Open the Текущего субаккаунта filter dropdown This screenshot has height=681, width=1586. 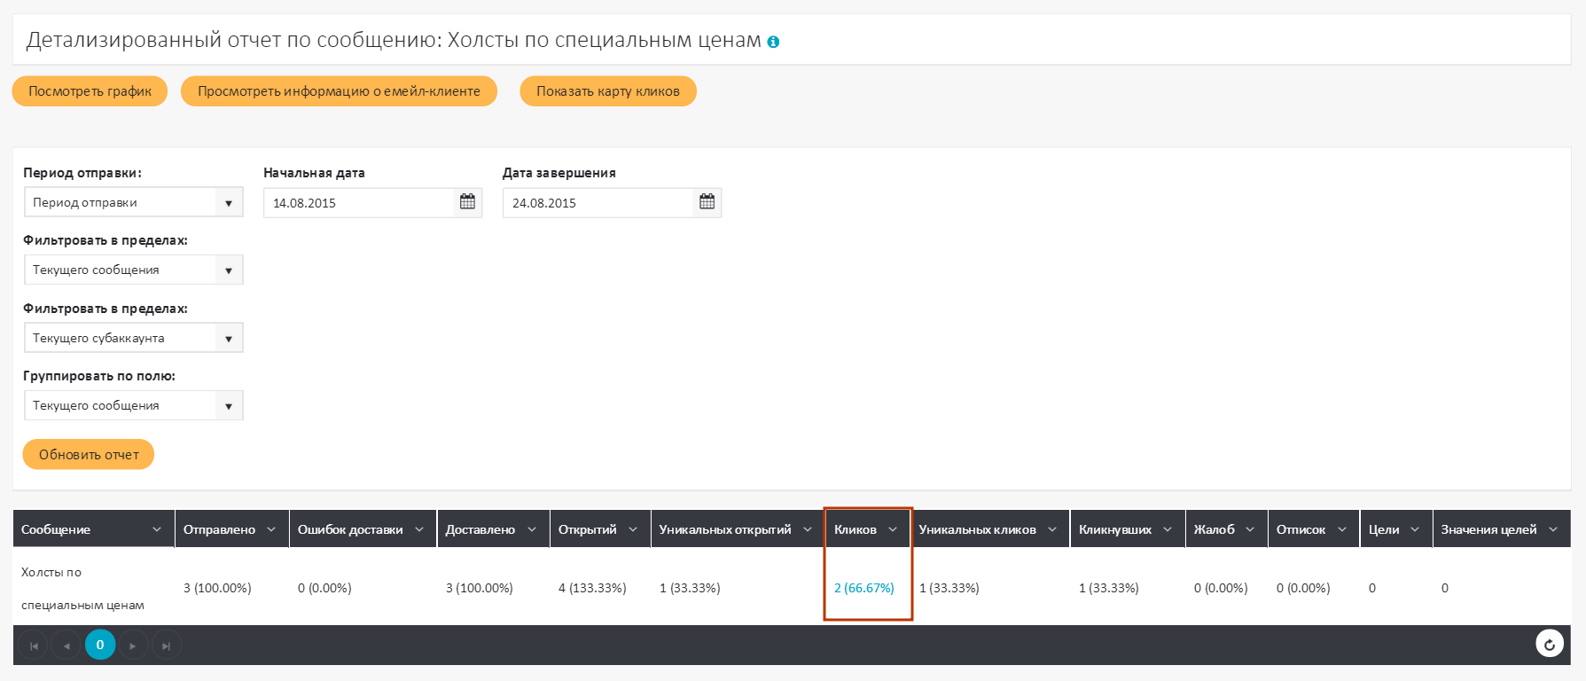coord(228,338)
